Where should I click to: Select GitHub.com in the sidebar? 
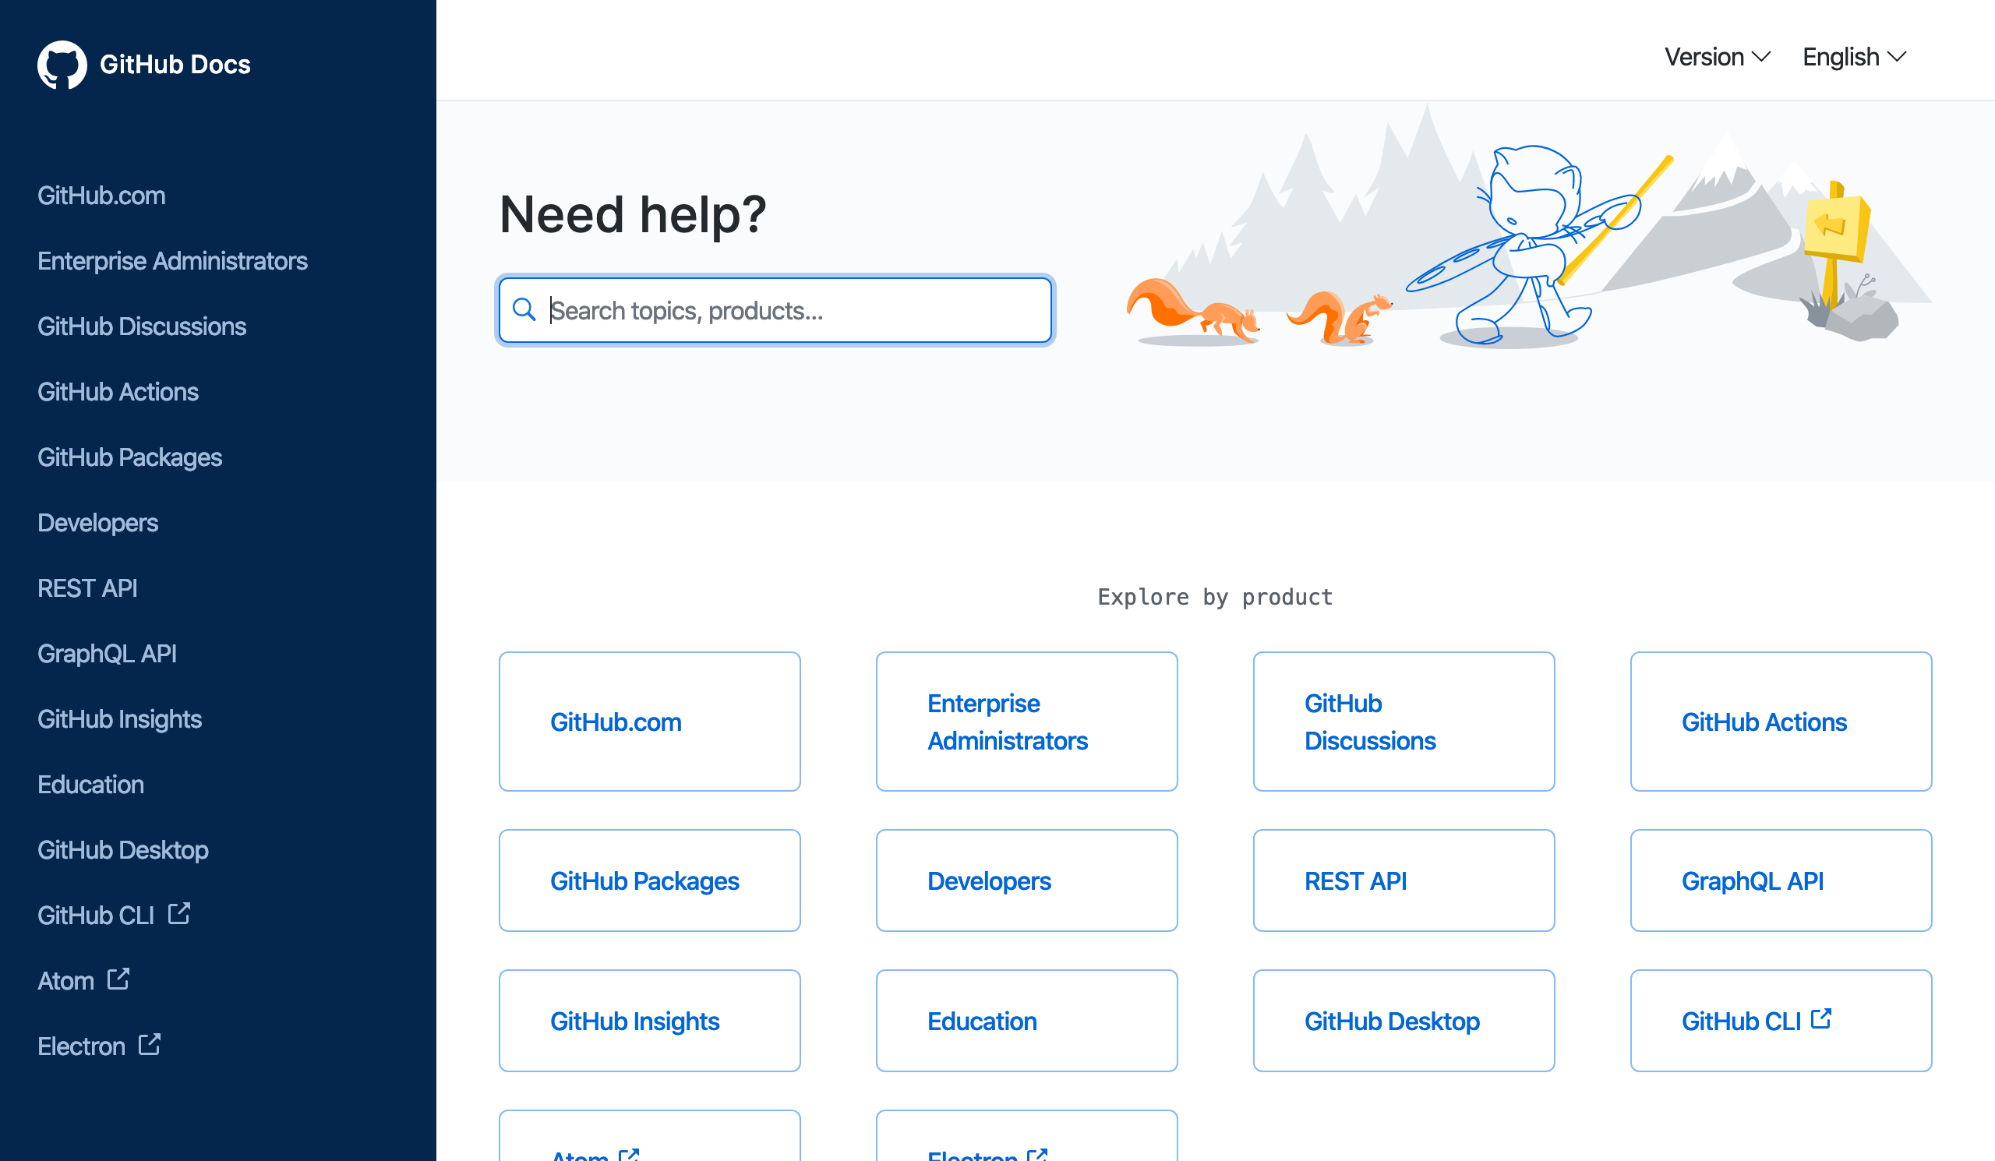(101, 196)
